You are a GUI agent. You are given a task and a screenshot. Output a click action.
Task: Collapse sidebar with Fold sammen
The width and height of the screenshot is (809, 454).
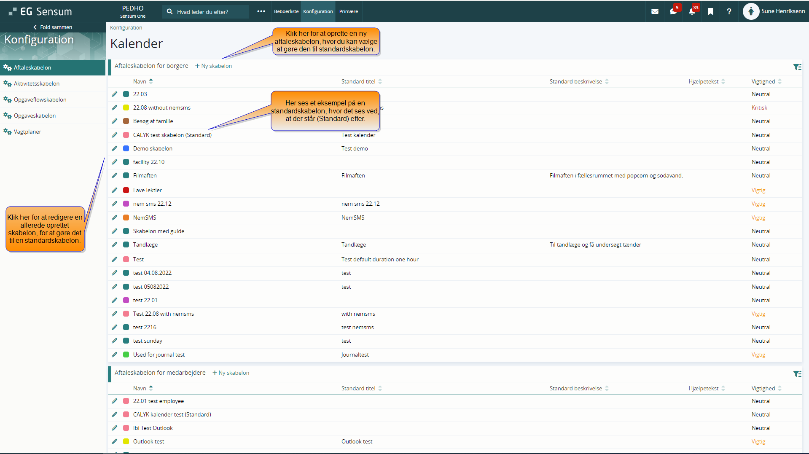53,27
